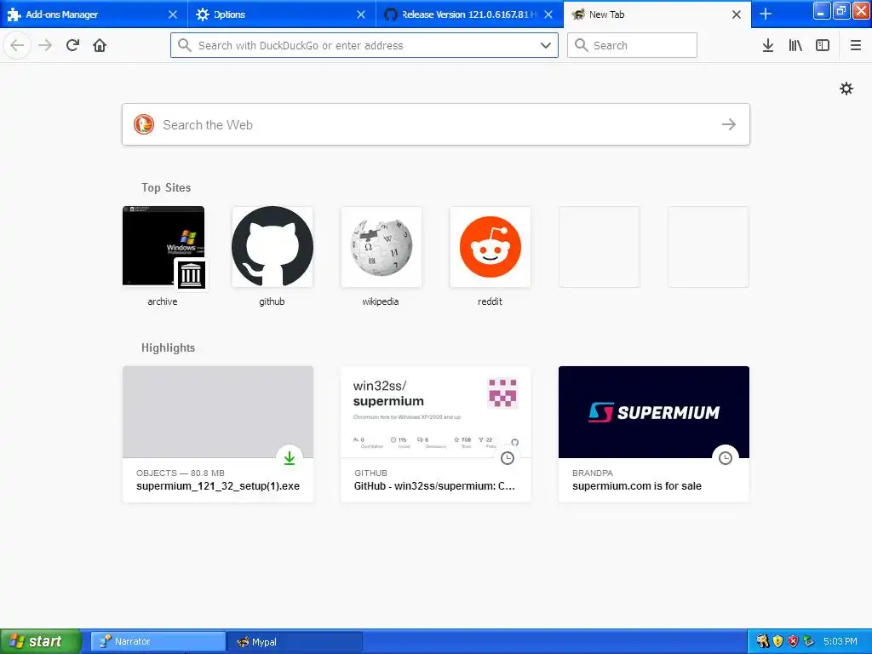Select the Mypal taskbar button
Image resolution: width=872 pixels, height=654 pixels.
coord(295,642)
